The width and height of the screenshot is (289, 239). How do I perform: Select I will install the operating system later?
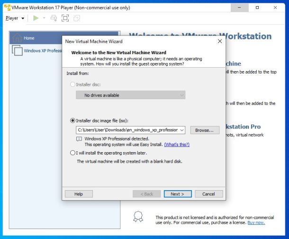[x=72, y=153]
